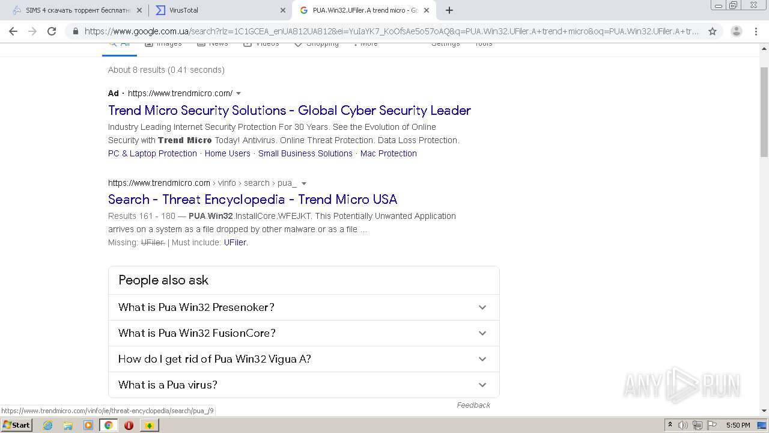The image size is (769, 433).
Task: View site security lock information
Action: [x=75, y=31]
